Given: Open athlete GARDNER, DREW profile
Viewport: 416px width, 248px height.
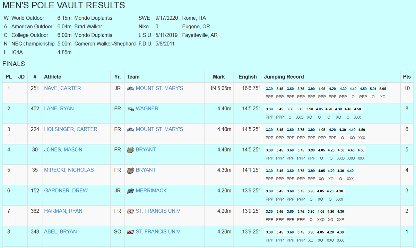Looking at the screenshot, I should point(66,191).
